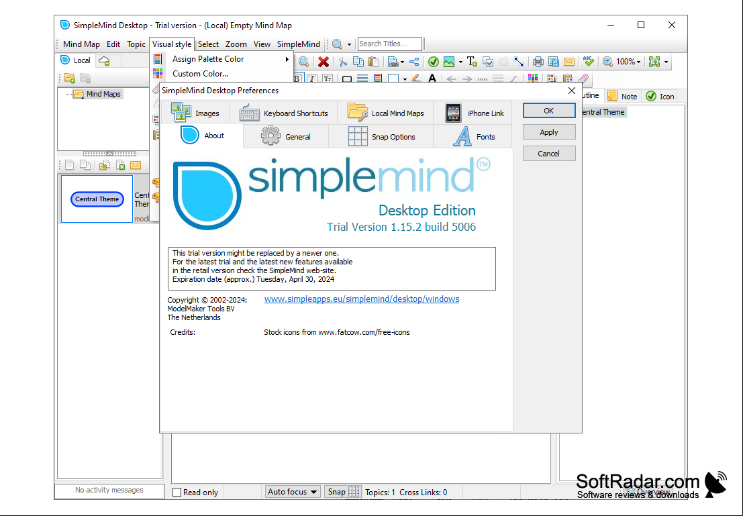The image size is (743, 516).
Task: Close the Preferences dialog with X
Action: pos(571,91)
